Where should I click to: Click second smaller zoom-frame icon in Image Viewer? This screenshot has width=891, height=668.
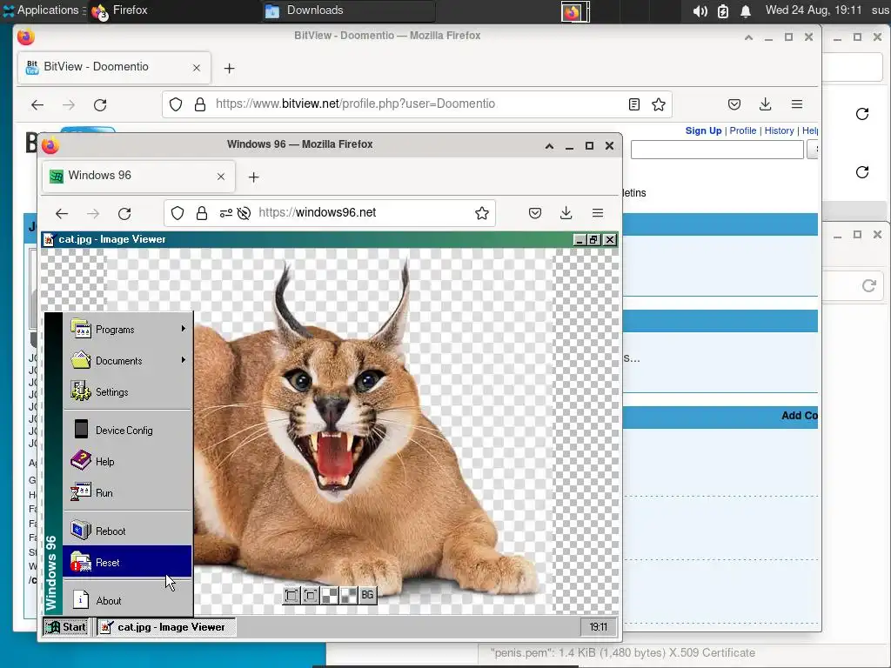(x=311, y=595)
